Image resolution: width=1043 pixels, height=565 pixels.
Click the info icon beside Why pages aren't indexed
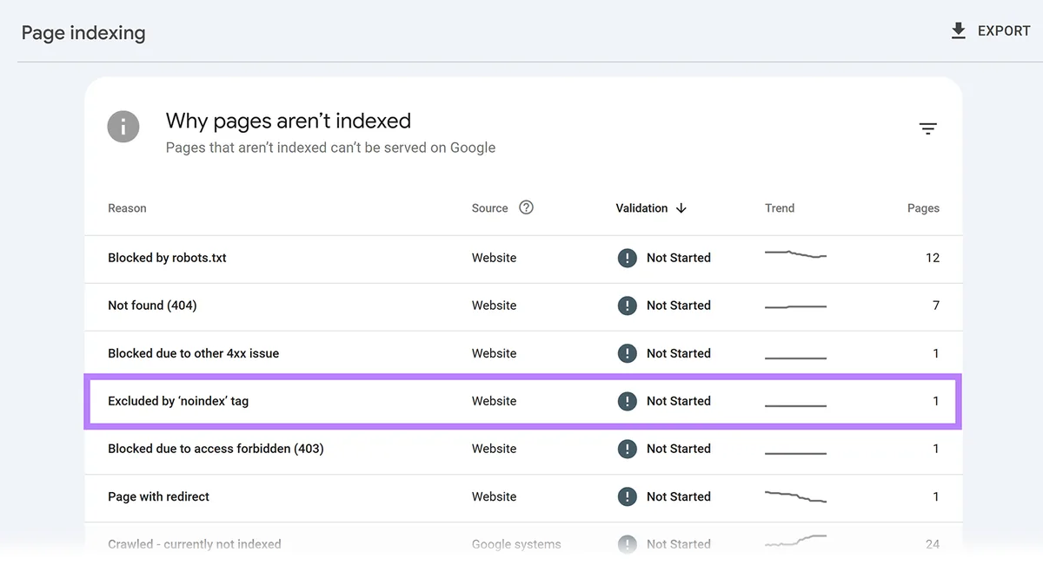(x=123, y=127)
